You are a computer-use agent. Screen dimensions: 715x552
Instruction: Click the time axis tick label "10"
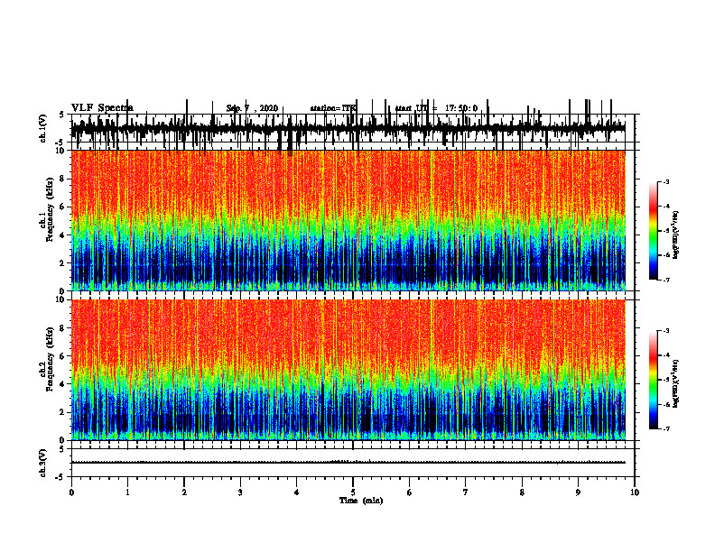(x=635, y=492)
